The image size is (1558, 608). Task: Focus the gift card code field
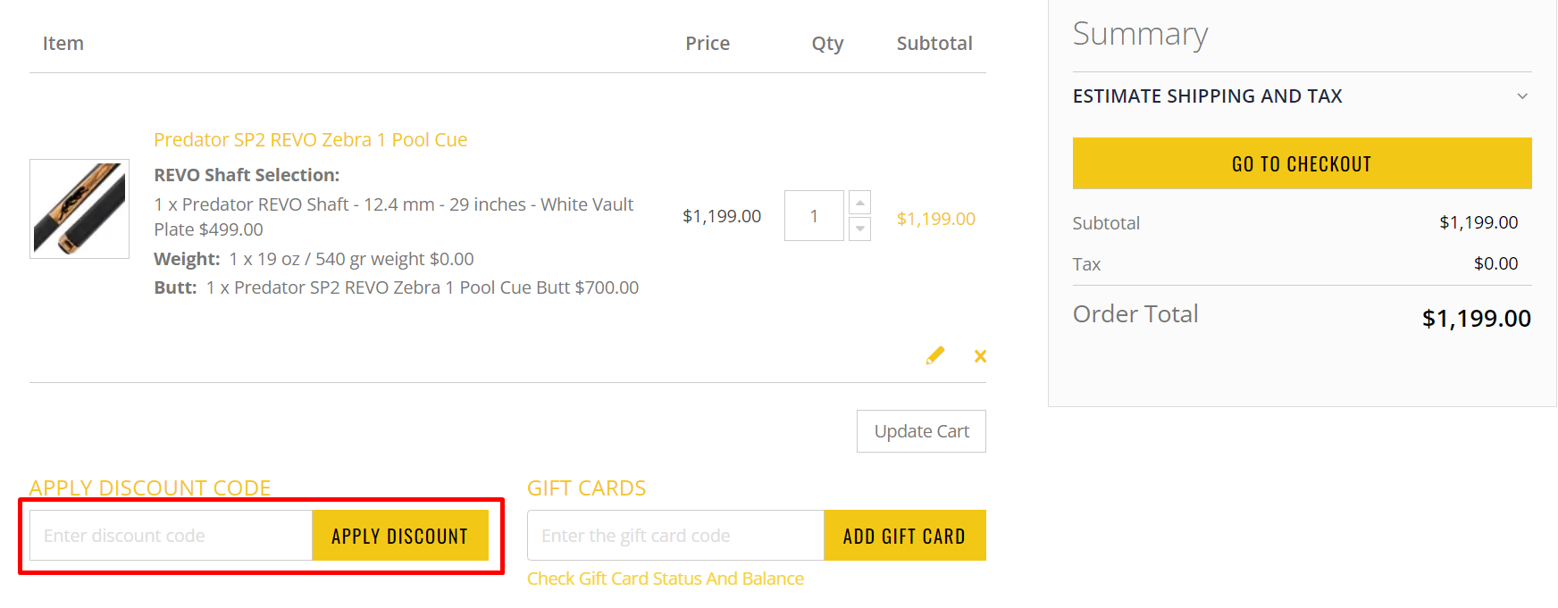coord(675,536)
